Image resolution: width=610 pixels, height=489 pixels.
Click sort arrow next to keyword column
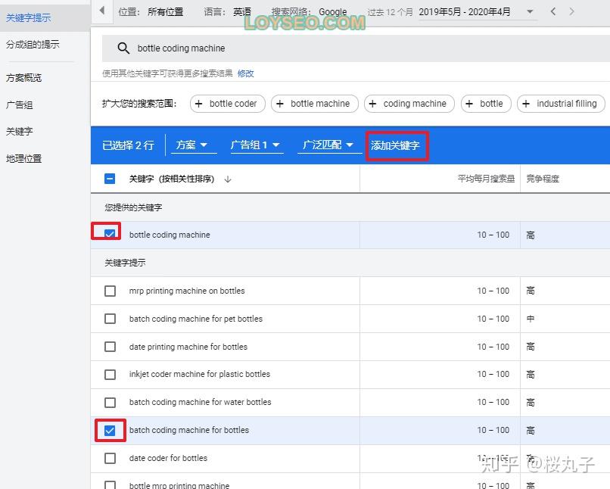[228, 179]
